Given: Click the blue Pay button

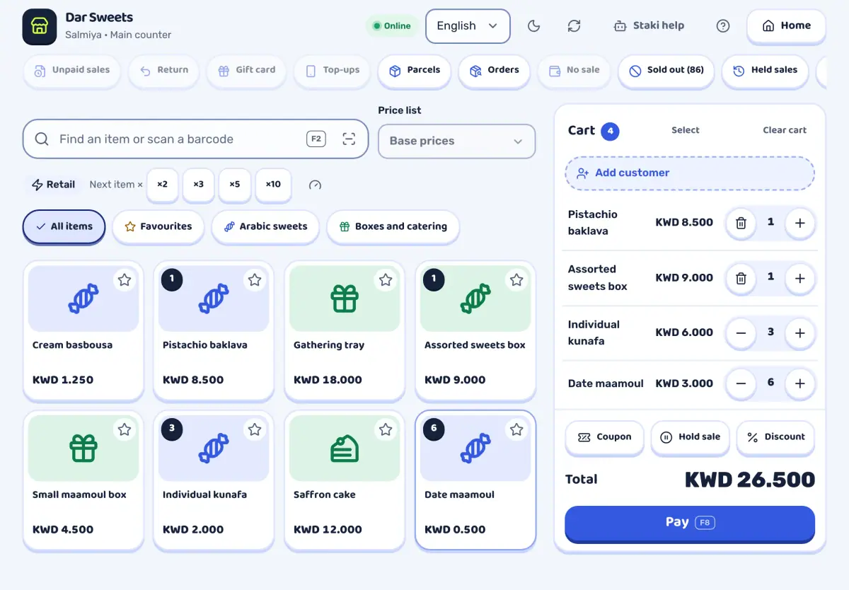Looking at the screenshot, I should [x=690, y=524].
